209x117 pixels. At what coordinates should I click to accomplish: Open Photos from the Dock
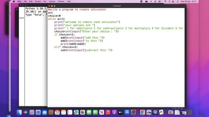click(83, 112)
